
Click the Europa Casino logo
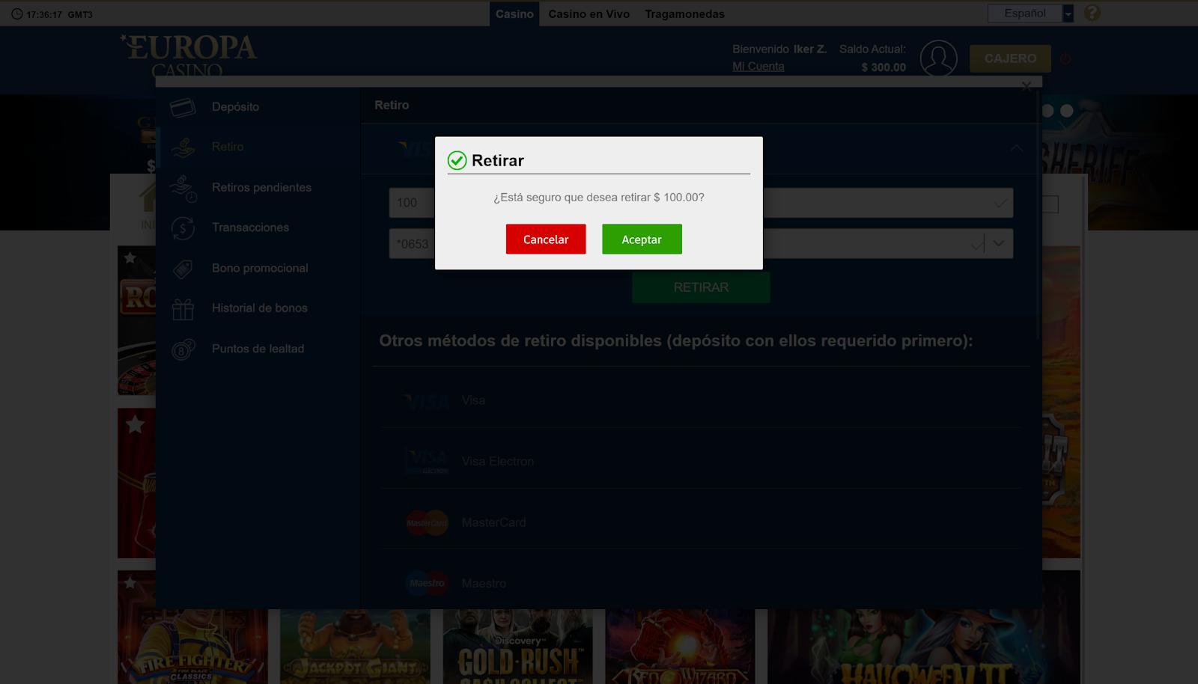click(189, 55)
